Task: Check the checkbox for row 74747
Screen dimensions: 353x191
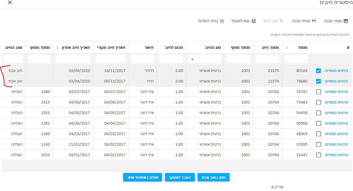Action: (318, 92)
